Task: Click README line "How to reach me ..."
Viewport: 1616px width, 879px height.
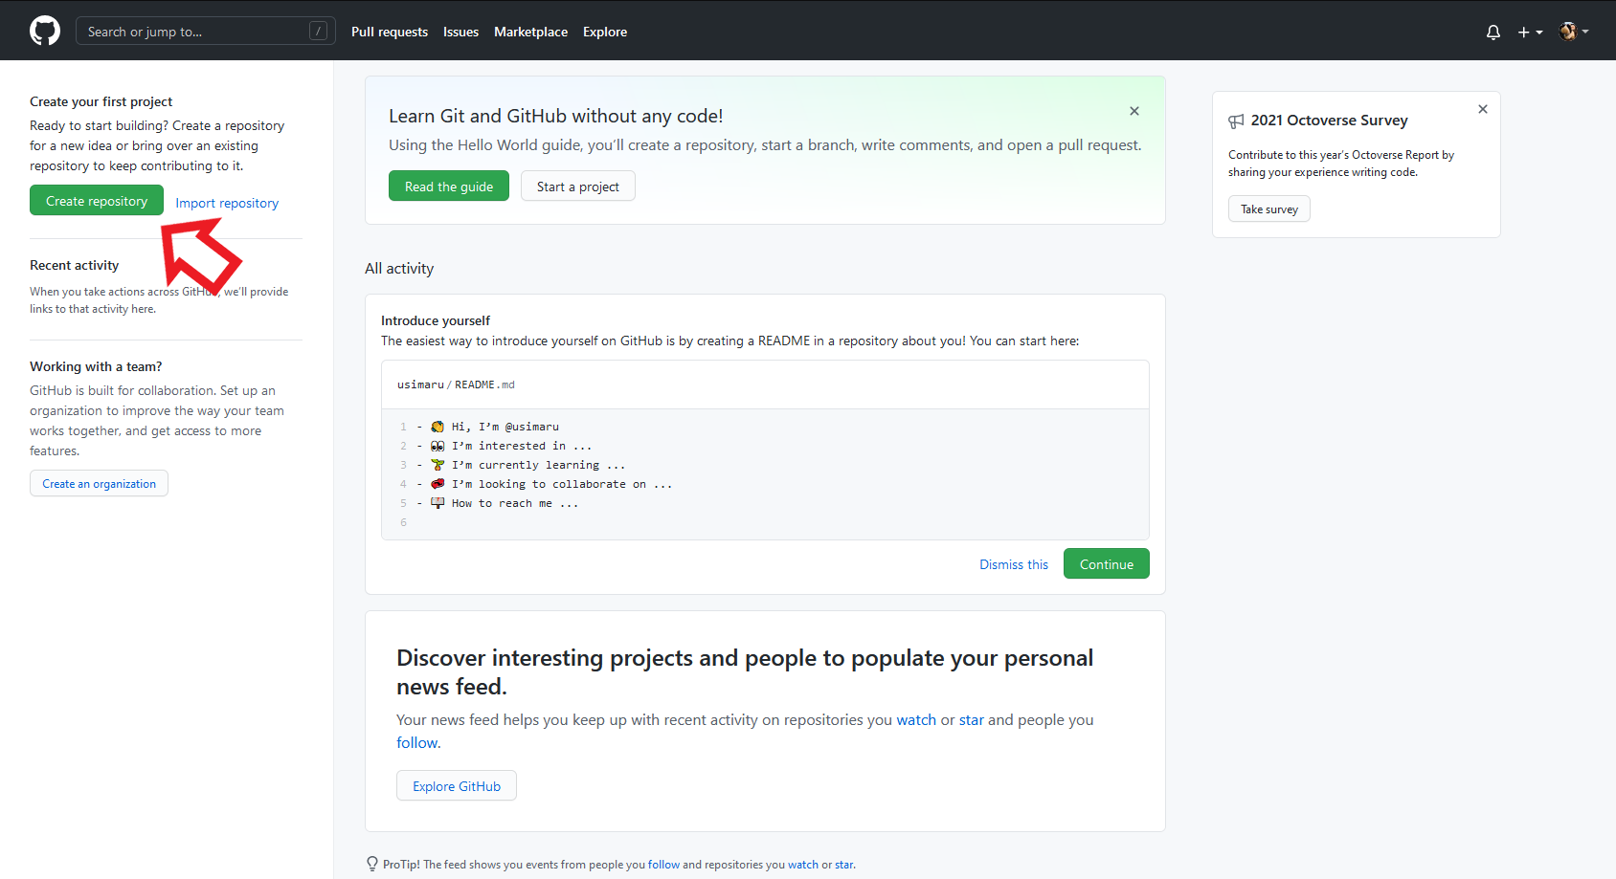Action: 515,503
